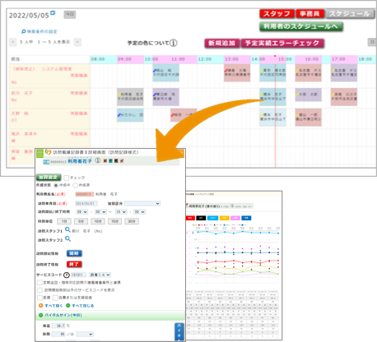Tick the チェック checkbox
Screen dimensions: 377x342
[67, 178]
